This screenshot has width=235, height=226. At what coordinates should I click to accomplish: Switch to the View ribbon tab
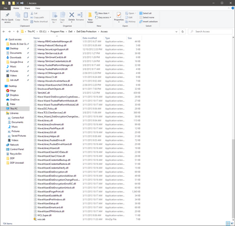coord(38,8)
